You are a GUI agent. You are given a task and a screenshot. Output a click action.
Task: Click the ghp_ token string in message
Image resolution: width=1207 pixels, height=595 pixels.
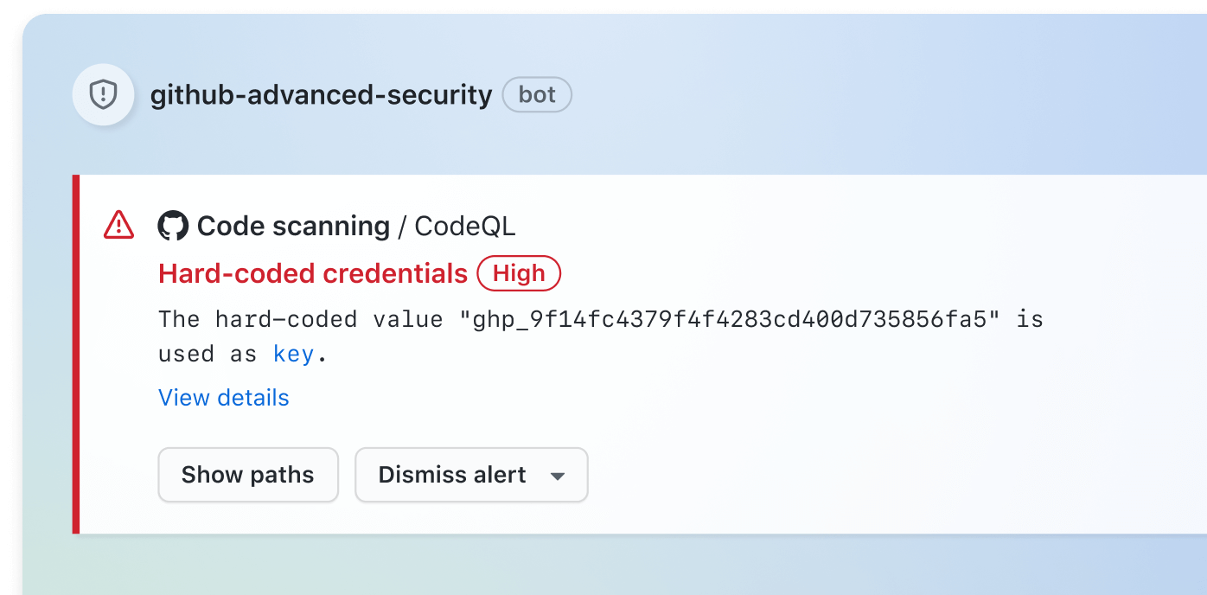click(733, 319)
